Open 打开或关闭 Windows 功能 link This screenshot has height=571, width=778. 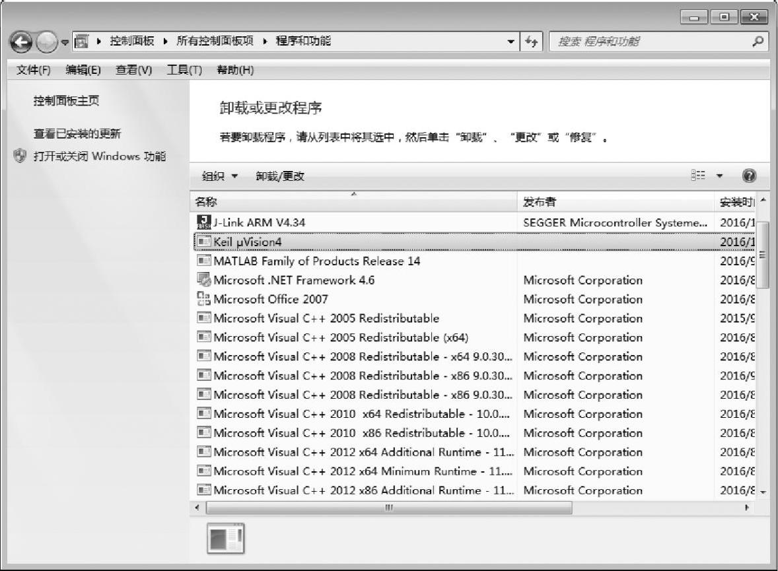pos(100,156)
